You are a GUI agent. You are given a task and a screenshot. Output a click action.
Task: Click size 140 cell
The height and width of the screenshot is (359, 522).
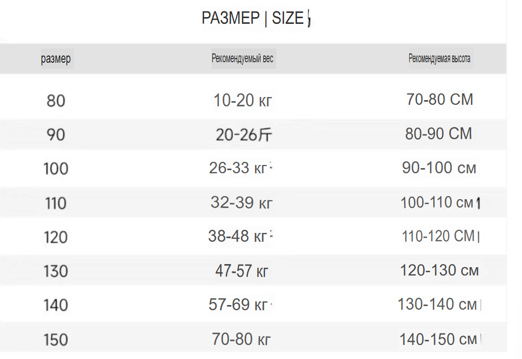[x=56, y=305]
